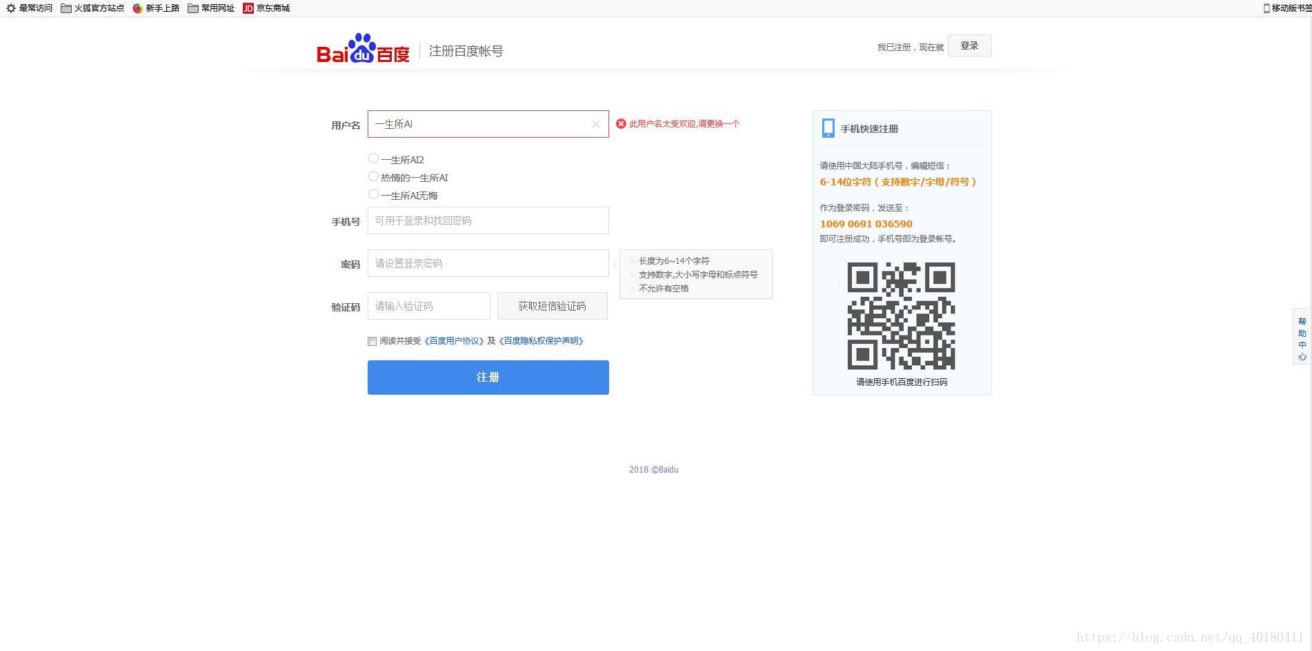1312x651 pixels.
Task: Open 《百度隐私权保护声明》 link
Action: click(541, 341)
